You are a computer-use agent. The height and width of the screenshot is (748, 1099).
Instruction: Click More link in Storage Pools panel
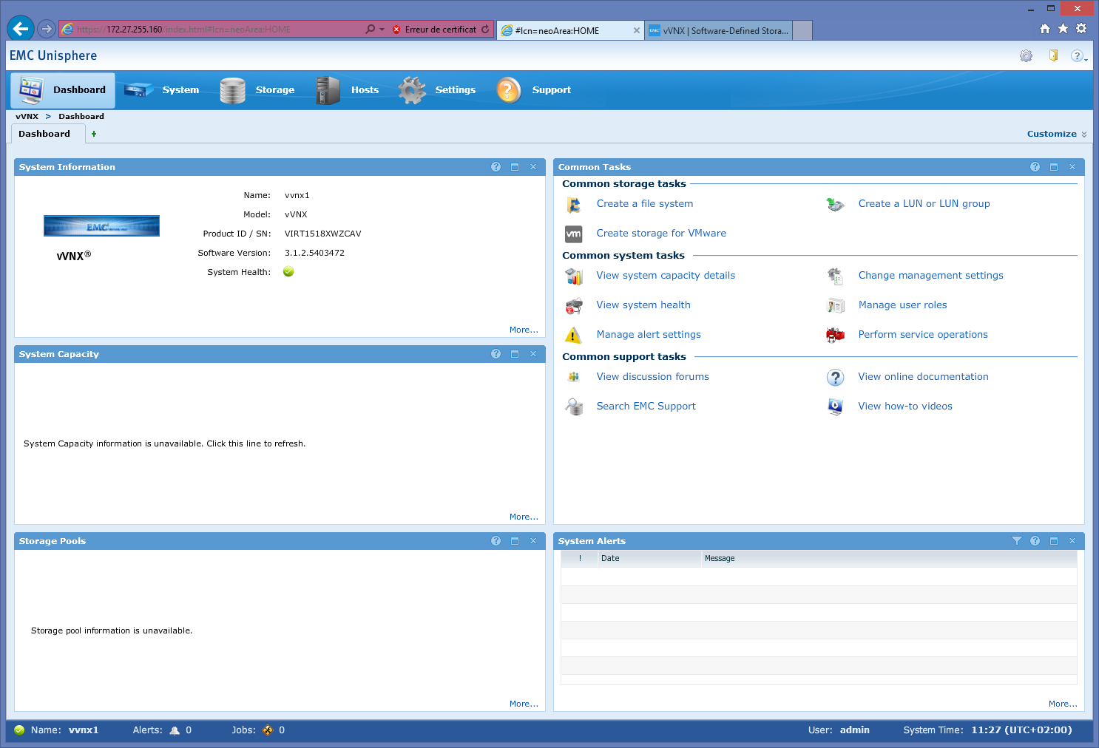tap(523, 704)
